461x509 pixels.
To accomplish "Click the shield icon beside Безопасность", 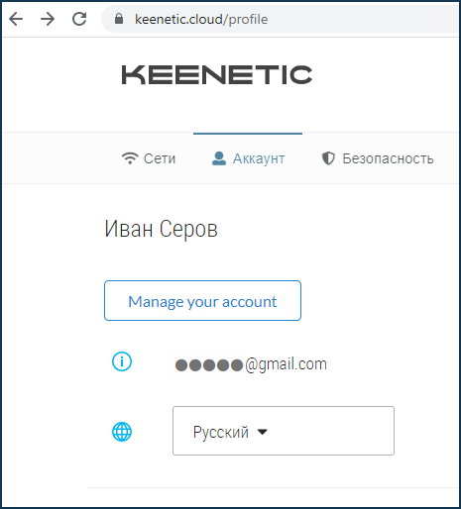I will [328, 158].
